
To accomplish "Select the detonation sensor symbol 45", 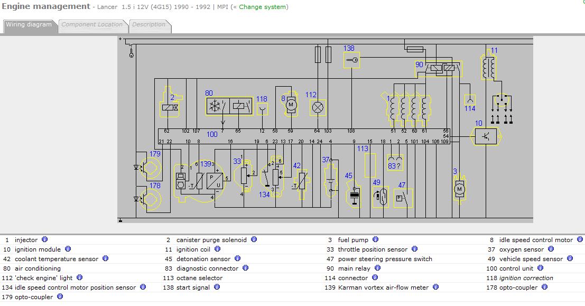I will (354, 193).
